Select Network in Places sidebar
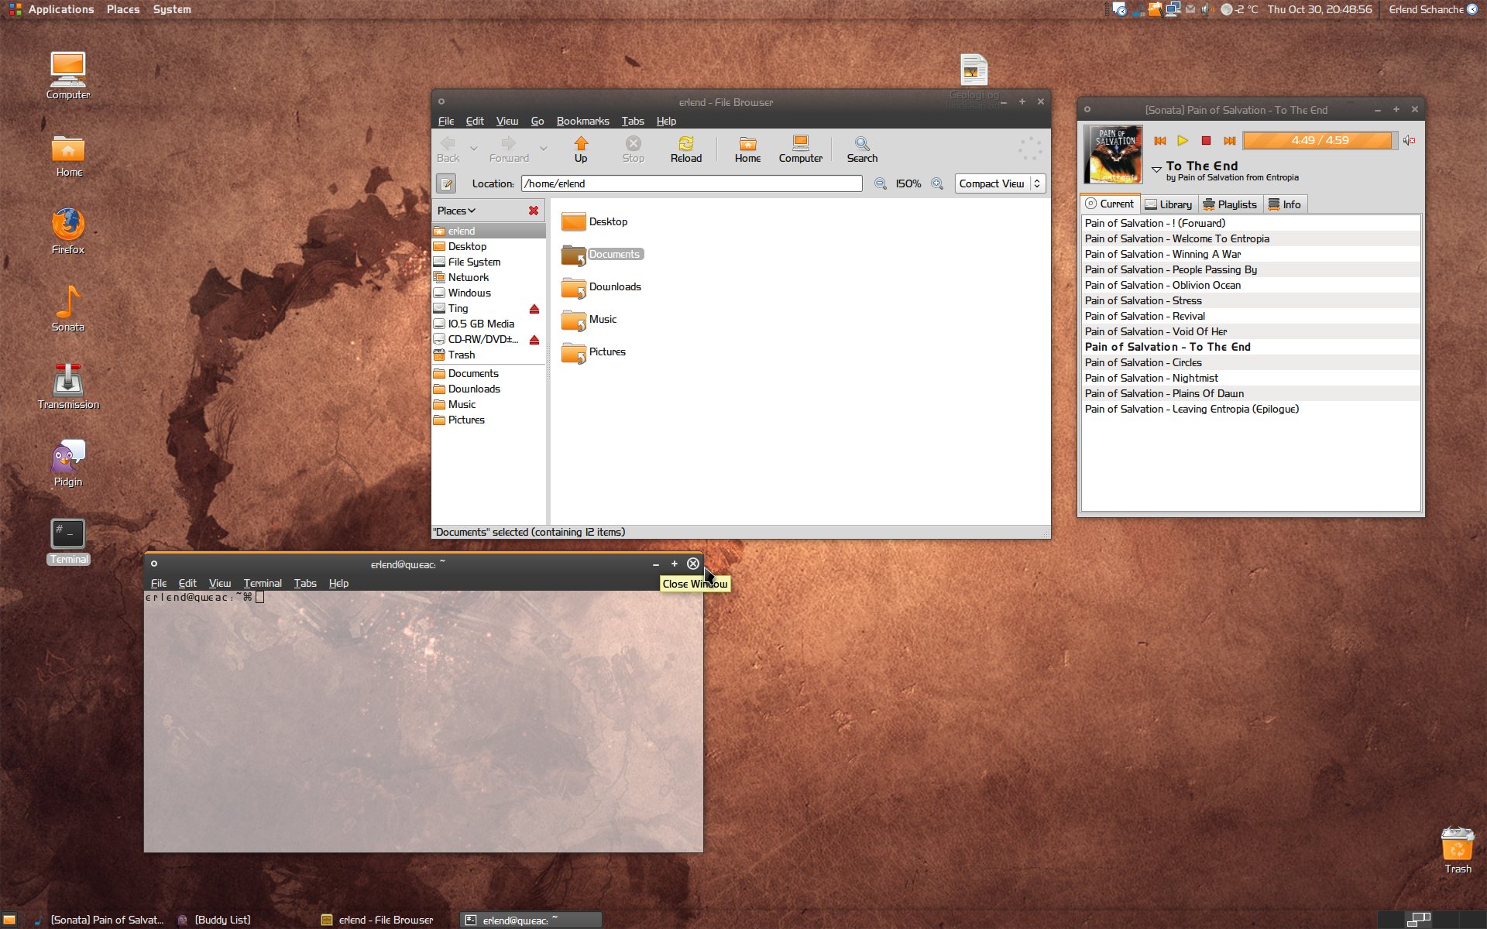This screenshot has width=1487, height=929. pos(489,277)
